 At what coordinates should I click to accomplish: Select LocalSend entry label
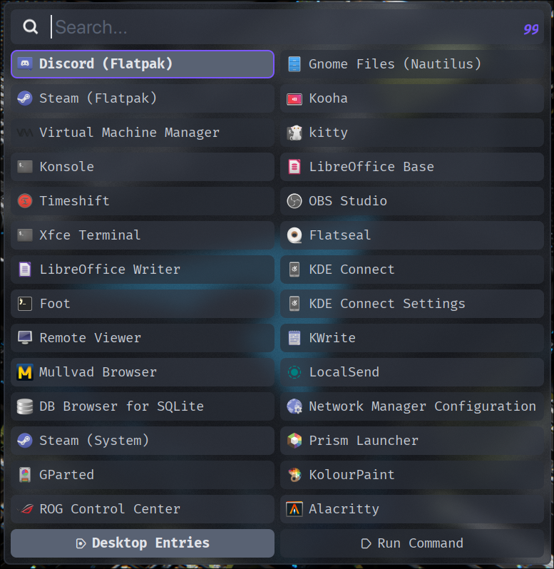[344, 372]
